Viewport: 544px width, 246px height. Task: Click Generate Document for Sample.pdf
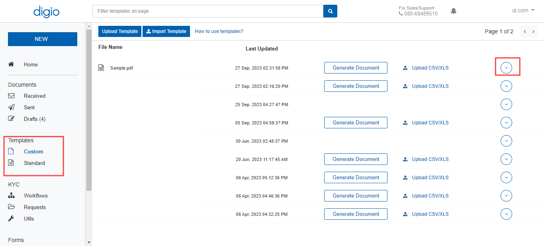point(356,68)
